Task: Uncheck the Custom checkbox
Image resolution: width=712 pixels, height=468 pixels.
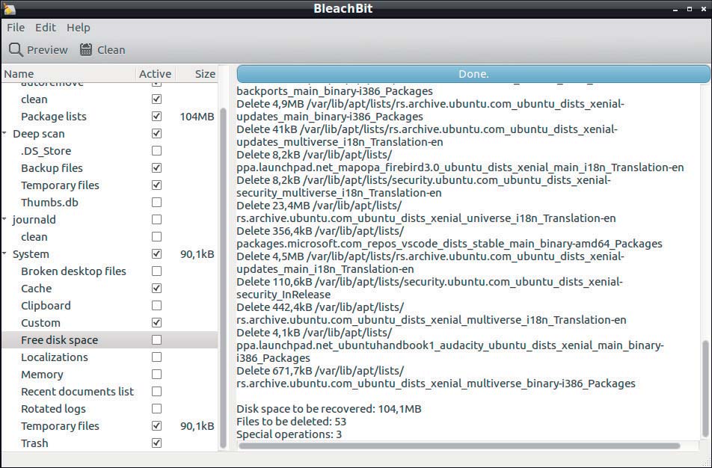Action: pos(156,323)
